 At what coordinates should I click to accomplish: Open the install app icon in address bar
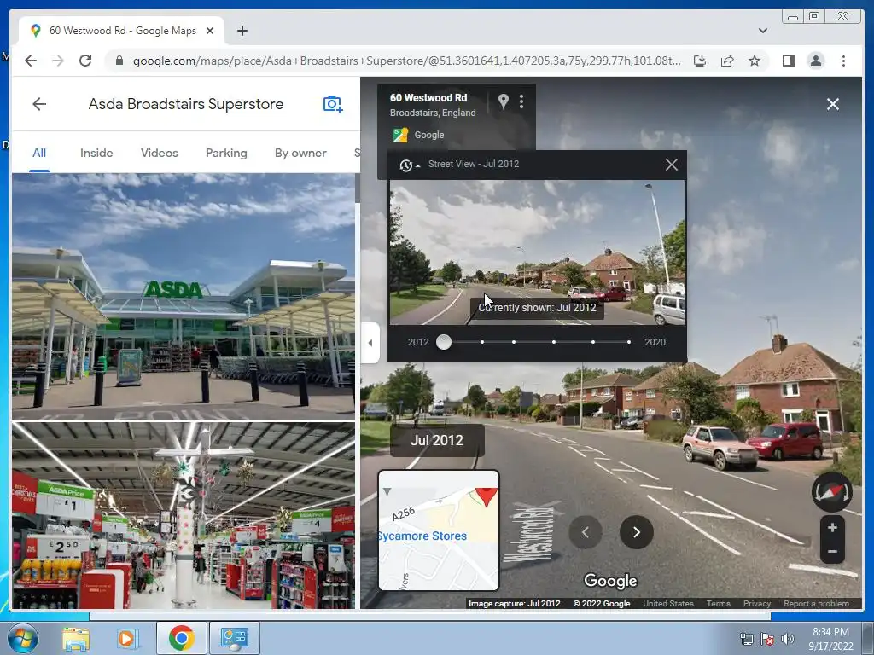click(x=700, y=61)
